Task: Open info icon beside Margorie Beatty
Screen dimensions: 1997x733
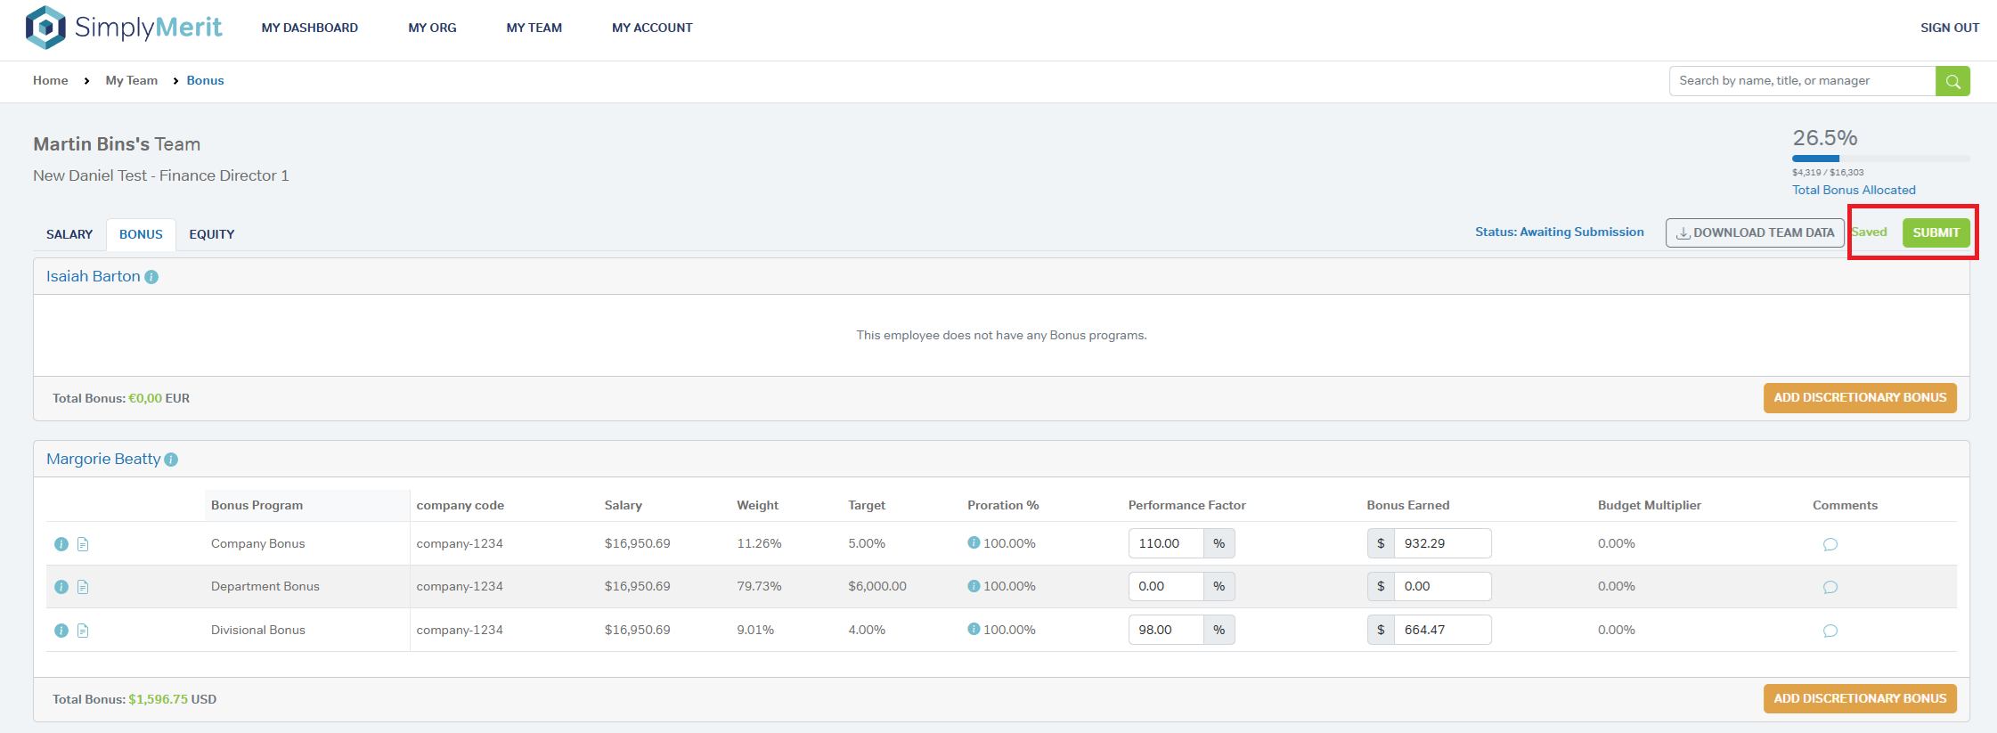Action: pos(171,460)
